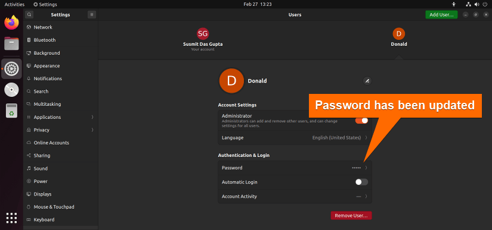
Task: Click the Power icon in the sidebar
Action: [x=29, y=181]
